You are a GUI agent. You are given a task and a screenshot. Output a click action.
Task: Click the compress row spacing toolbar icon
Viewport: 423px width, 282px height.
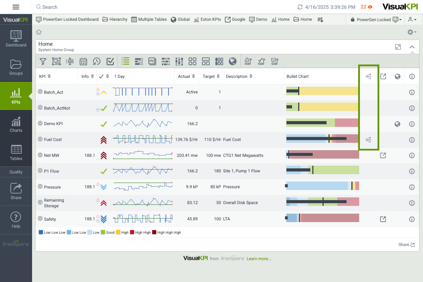(x=70, y=61)
